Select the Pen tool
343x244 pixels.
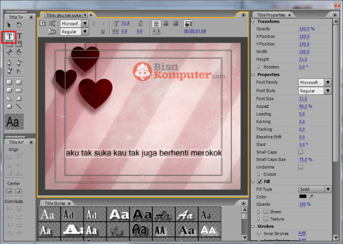(x=9, y=63)
